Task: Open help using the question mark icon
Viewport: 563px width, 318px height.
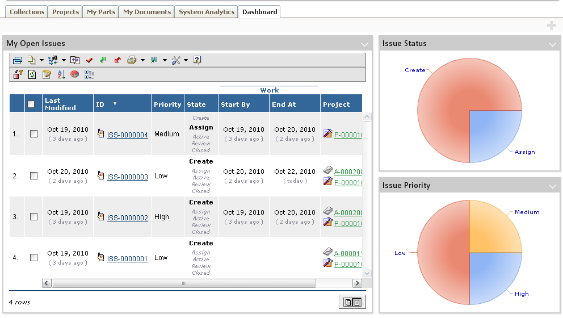Action: [x=197, y=60]
